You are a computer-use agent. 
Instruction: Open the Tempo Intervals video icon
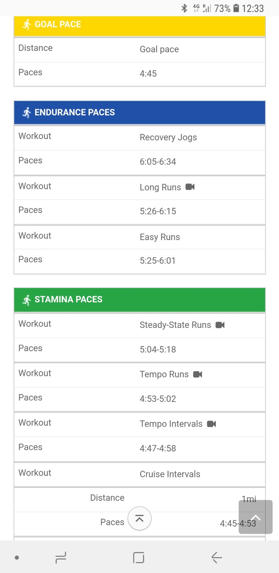212,424
